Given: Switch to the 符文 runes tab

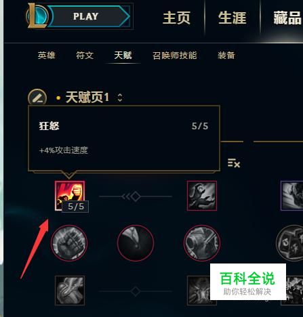Looking at the screenshot, I should [85, 56].
